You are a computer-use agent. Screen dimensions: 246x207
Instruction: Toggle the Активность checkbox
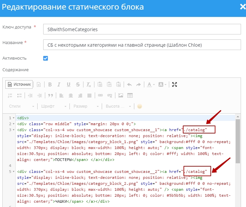pyautogui.click(x=46, y=58)
